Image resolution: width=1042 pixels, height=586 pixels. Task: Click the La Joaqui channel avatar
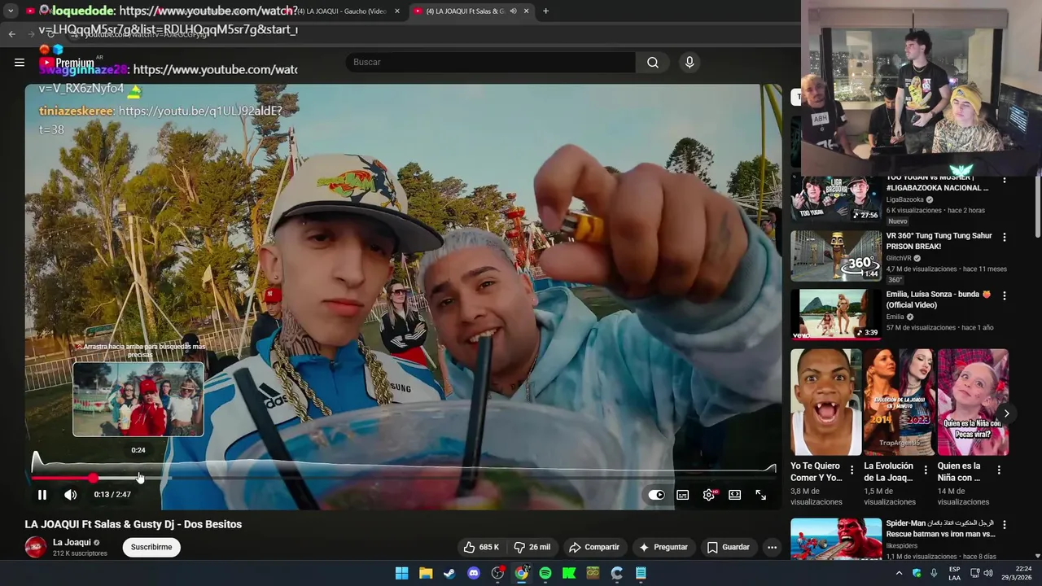pos(36,547)
